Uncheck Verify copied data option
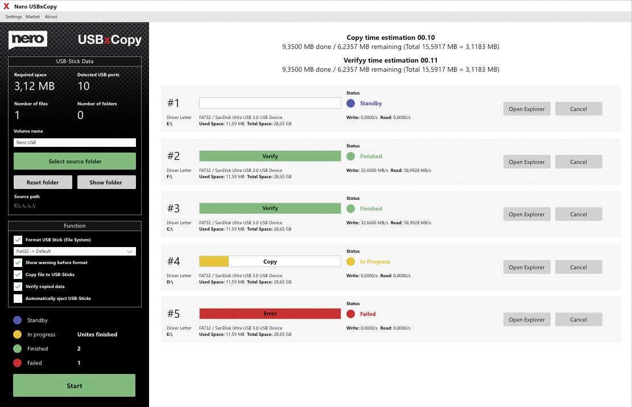The image size is (632, 407). click(x=18, y=286)
